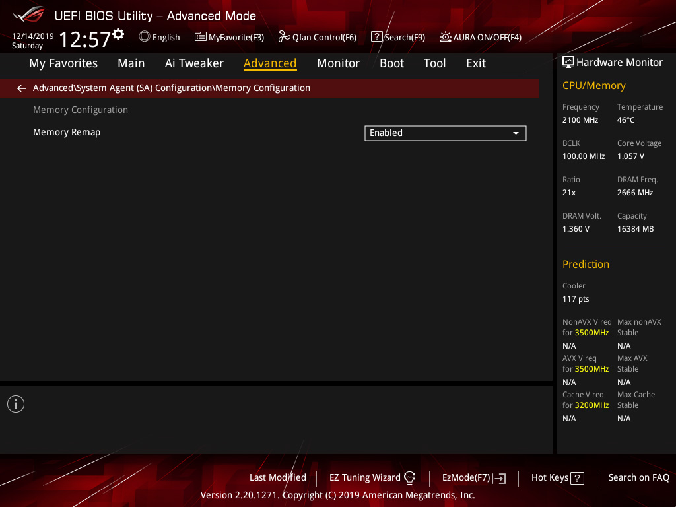Click the 2100 MHz frequency value
This screenshot has height=507, width=676.
tap(580, 120)
